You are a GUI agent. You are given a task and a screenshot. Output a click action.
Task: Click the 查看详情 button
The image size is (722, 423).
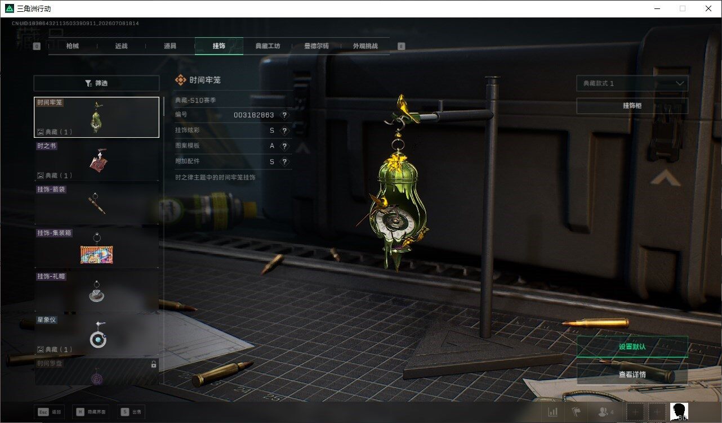tap(632, 374)
